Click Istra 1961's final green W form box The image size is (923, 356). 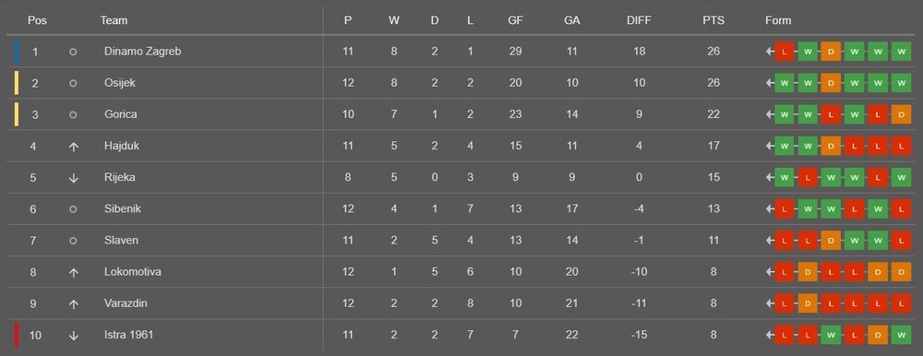pyautogui.click(x=901, y=336)
